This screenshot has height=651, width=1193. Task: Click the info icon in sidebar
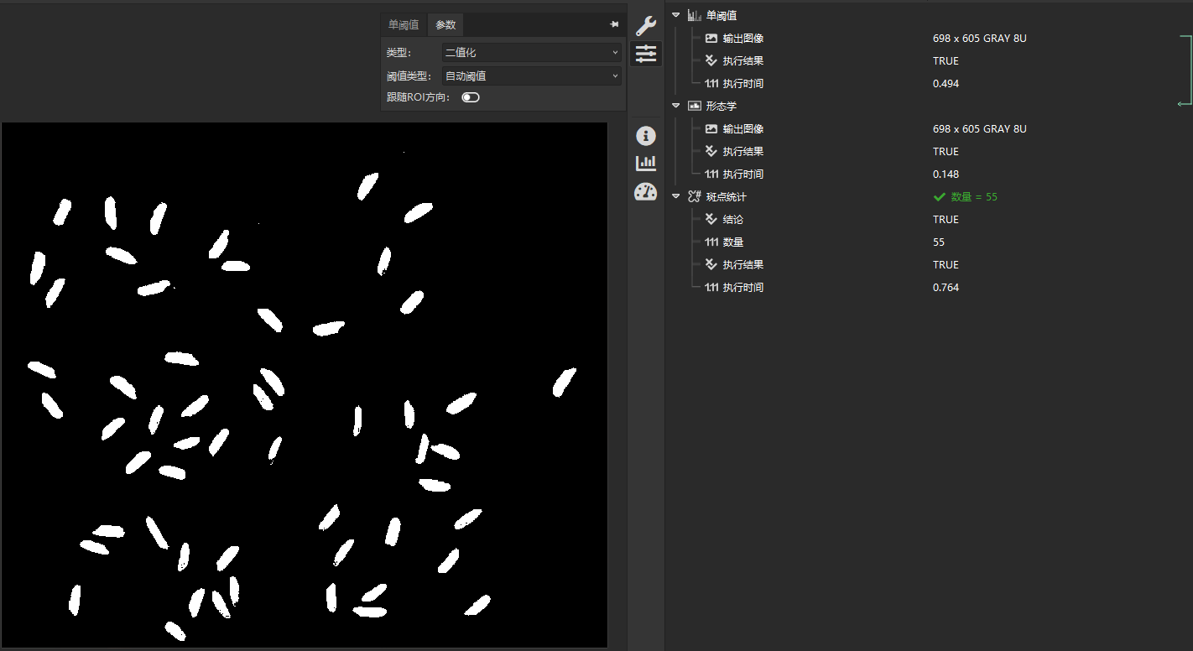(645, 136)
